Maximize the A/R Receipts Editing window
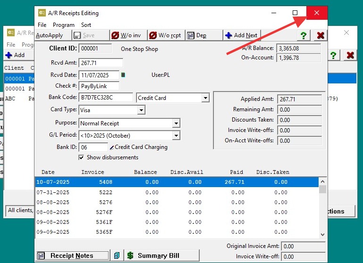 [x=295, y=13]
